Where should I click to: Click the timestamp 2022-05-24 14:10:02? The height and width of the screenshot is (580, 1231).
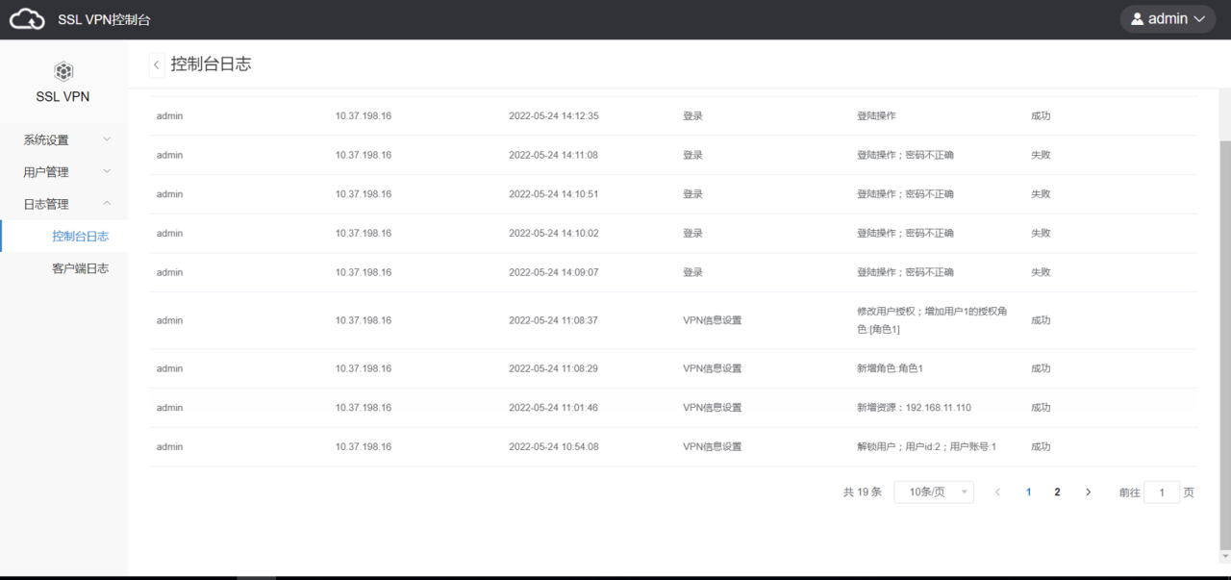554,233
